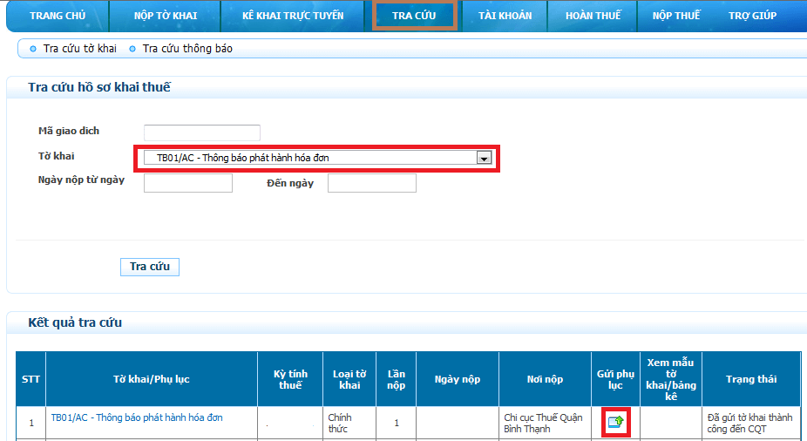Click the Ngày nộp column header

pyautogui.click(x=458, y=379)
